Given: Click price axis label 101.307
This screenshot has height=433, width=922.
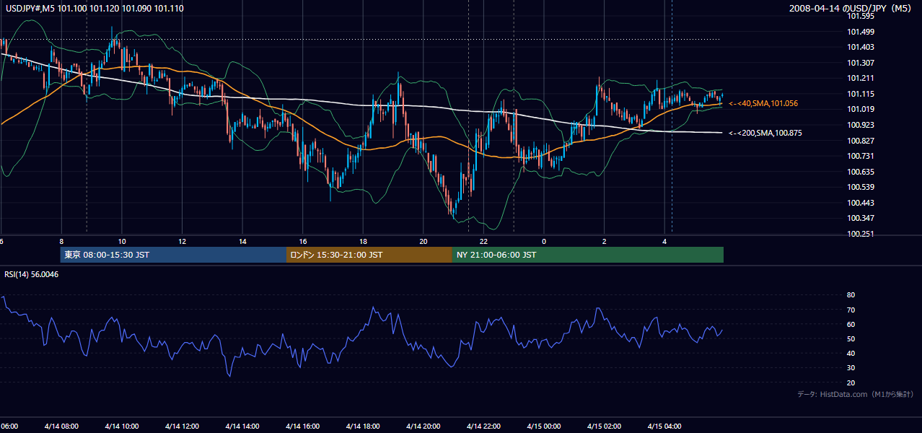Looking at the screenshot, I should point(860,63).
